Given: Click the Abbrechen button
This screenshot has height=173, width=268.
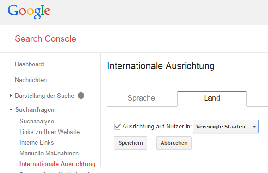Looking at the screenshot, I should 174,143.
